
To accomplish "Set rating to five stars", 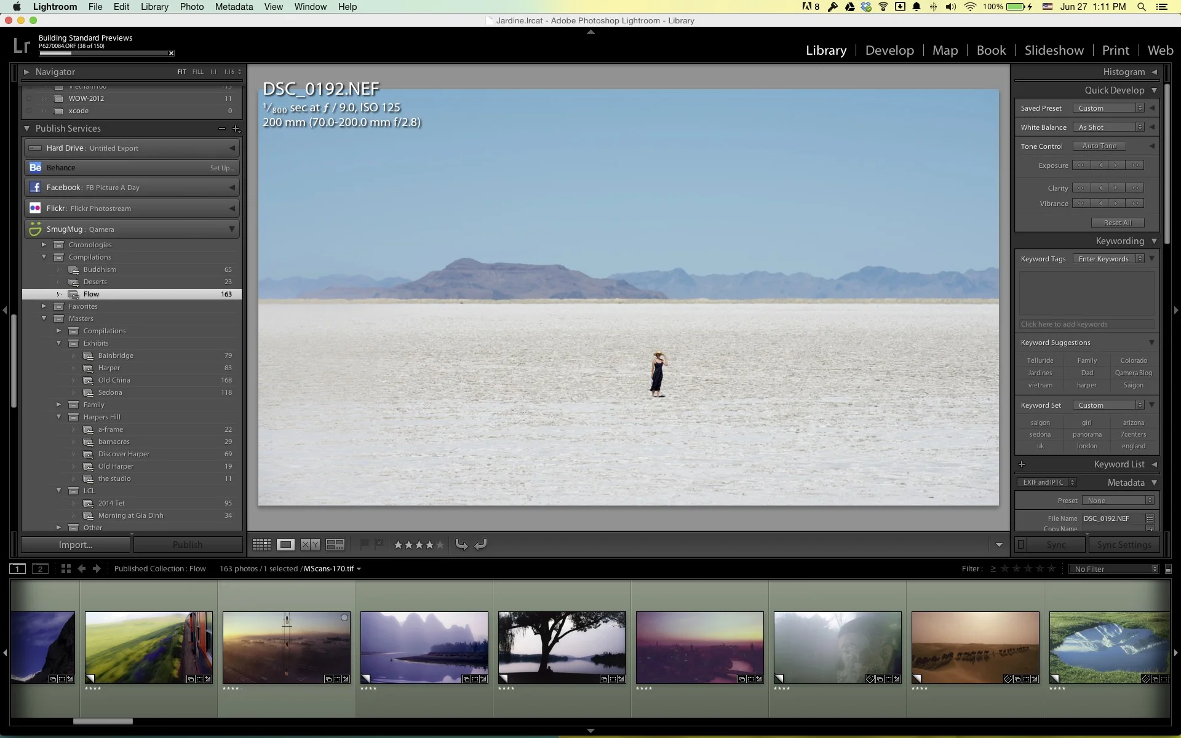I will (x=440, y=544).
